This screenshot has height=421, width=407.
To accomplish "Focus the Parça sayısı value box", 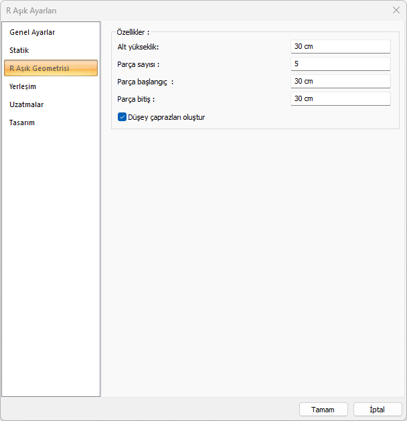I will click(x=340, y=64).
